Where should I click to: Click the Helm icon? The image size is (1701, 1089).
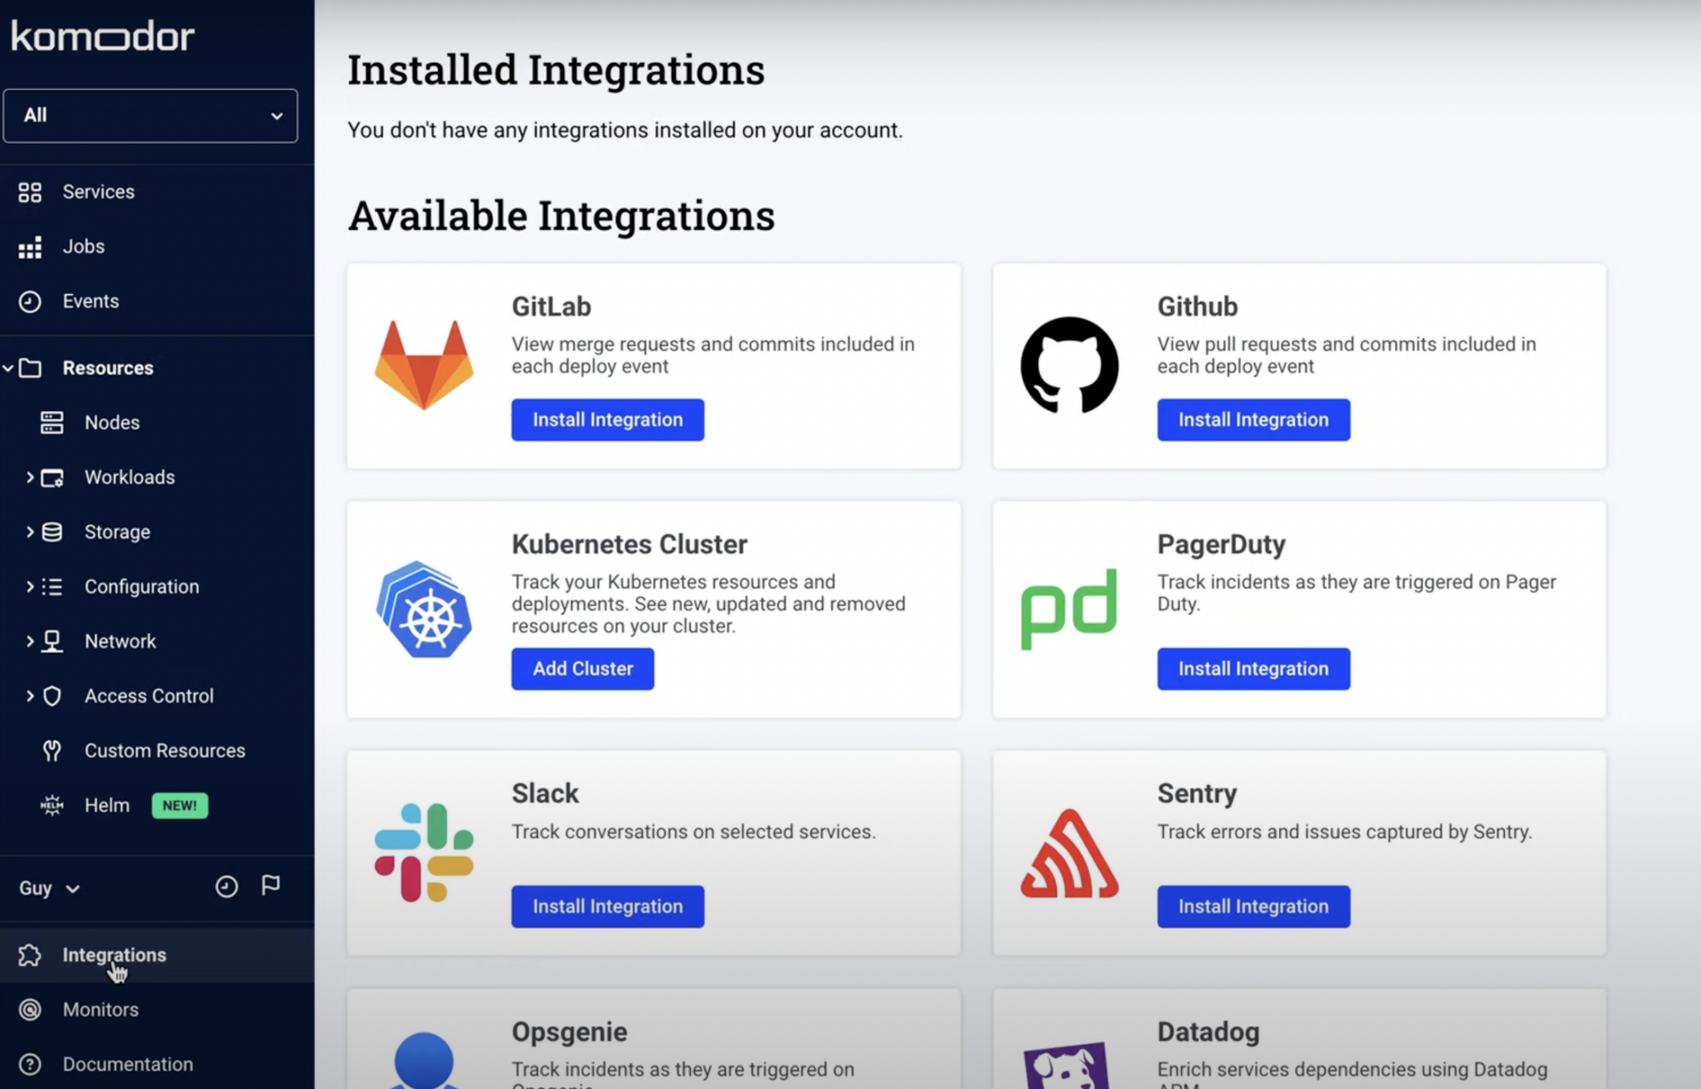(51, 806)
